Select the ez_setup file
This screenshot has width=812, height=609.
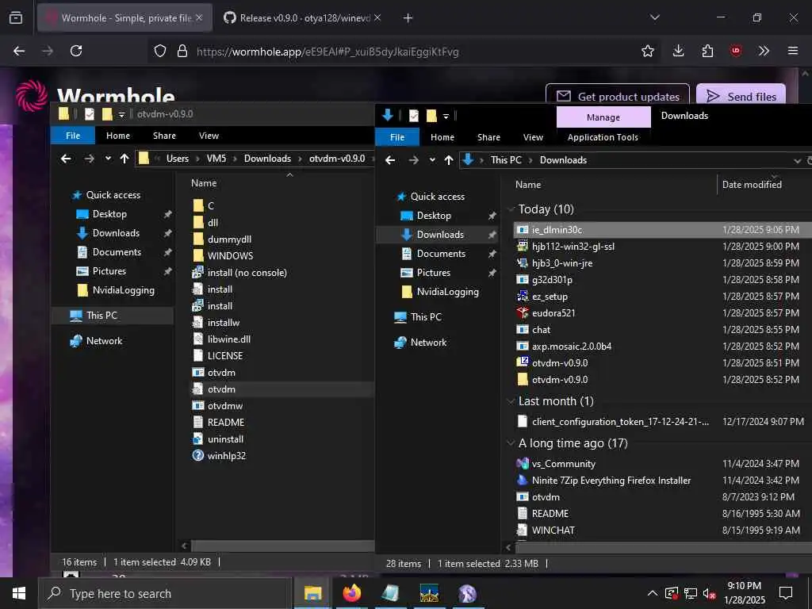[x=549, y=297]
